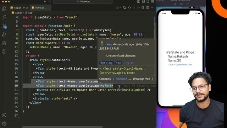Image resolution: width=227 pixels, height=128 pixels.
Task: Click 'handleUpdate' on line 10
Action: (46, 43)
